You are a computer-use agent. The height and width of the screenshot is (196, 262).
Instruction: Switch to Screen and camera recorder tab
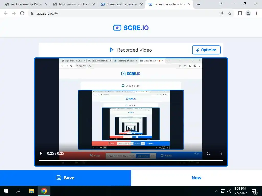point(122,4)
